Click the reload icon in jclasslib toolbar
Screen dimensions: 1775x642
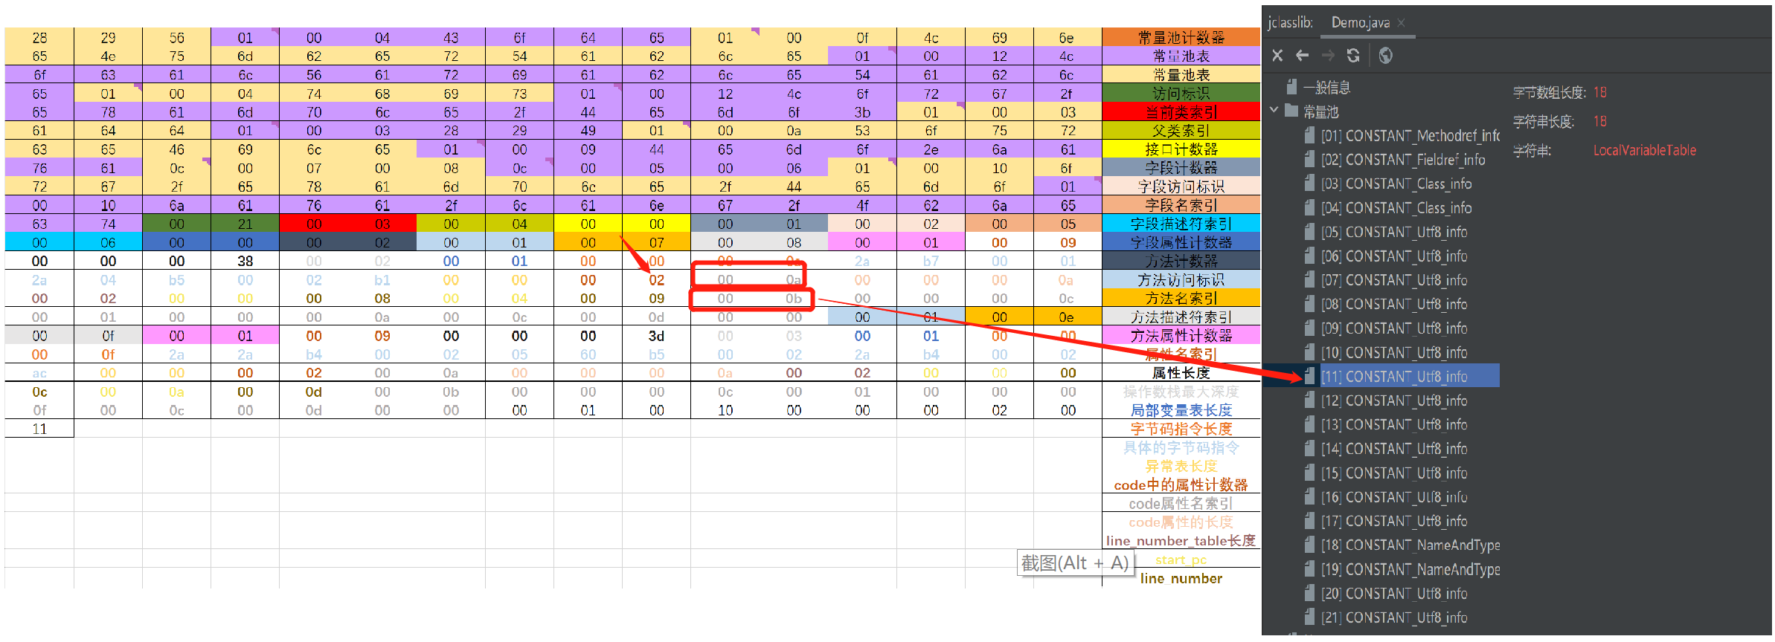tap(1353, 56)
